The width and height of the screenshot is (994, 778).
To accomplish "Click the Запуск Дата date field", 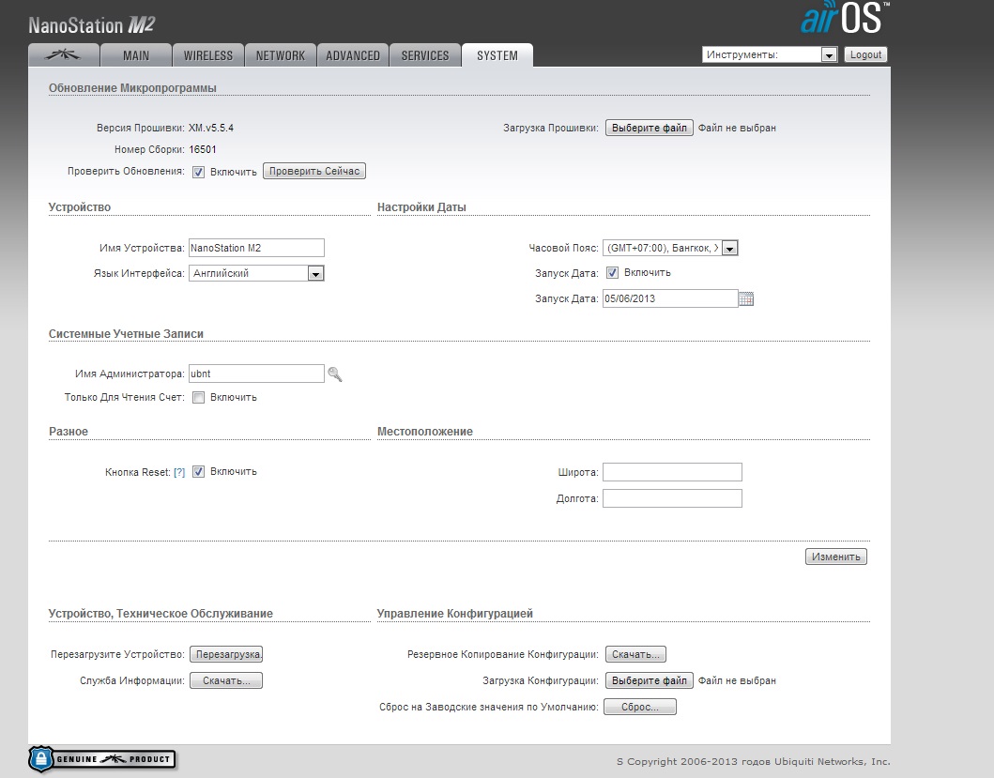I will (x=670, y=298).
